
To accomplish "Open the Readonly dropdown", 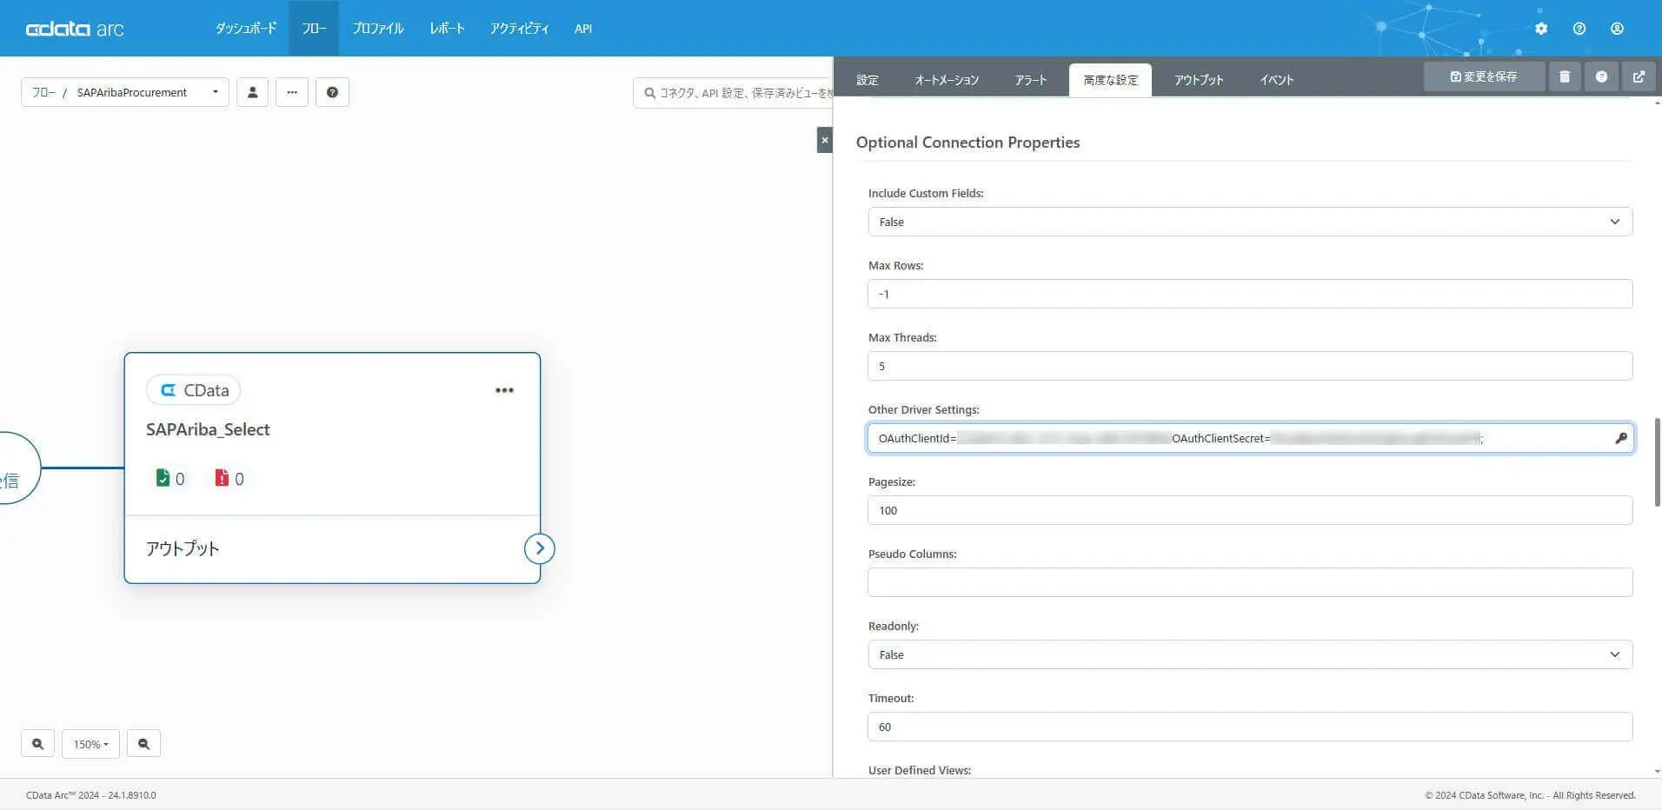I will click(1250, 654).
